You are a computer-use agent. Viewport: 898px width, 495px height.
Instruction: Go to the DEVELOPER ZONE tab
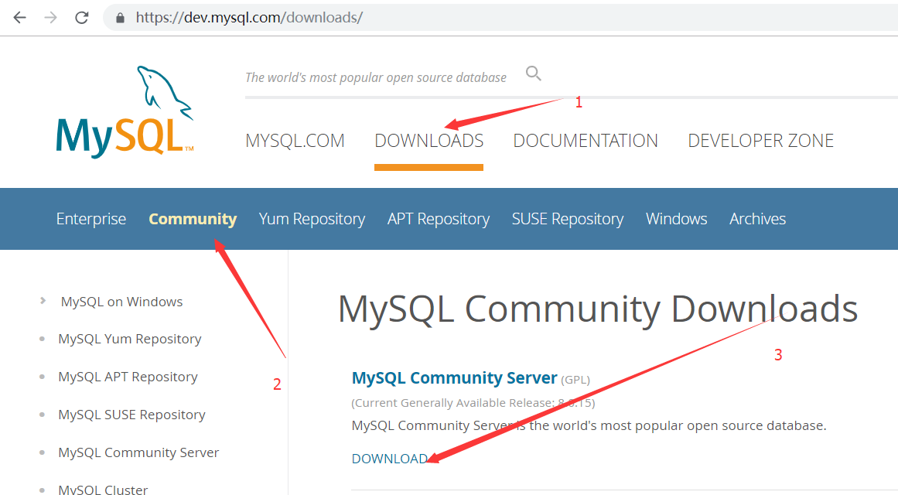point(760,141)
